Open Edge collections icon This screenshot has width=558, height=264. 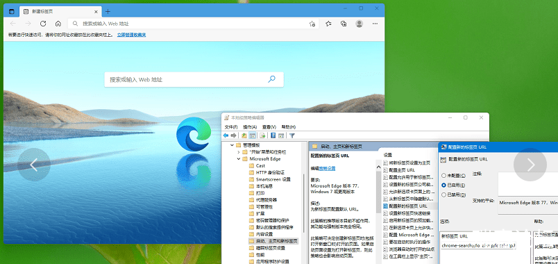coord(344,24)
